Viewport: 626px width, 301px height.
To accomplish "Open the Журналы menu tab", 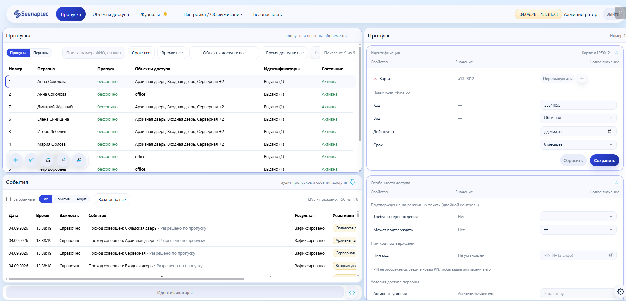I will tap(150, 14).
